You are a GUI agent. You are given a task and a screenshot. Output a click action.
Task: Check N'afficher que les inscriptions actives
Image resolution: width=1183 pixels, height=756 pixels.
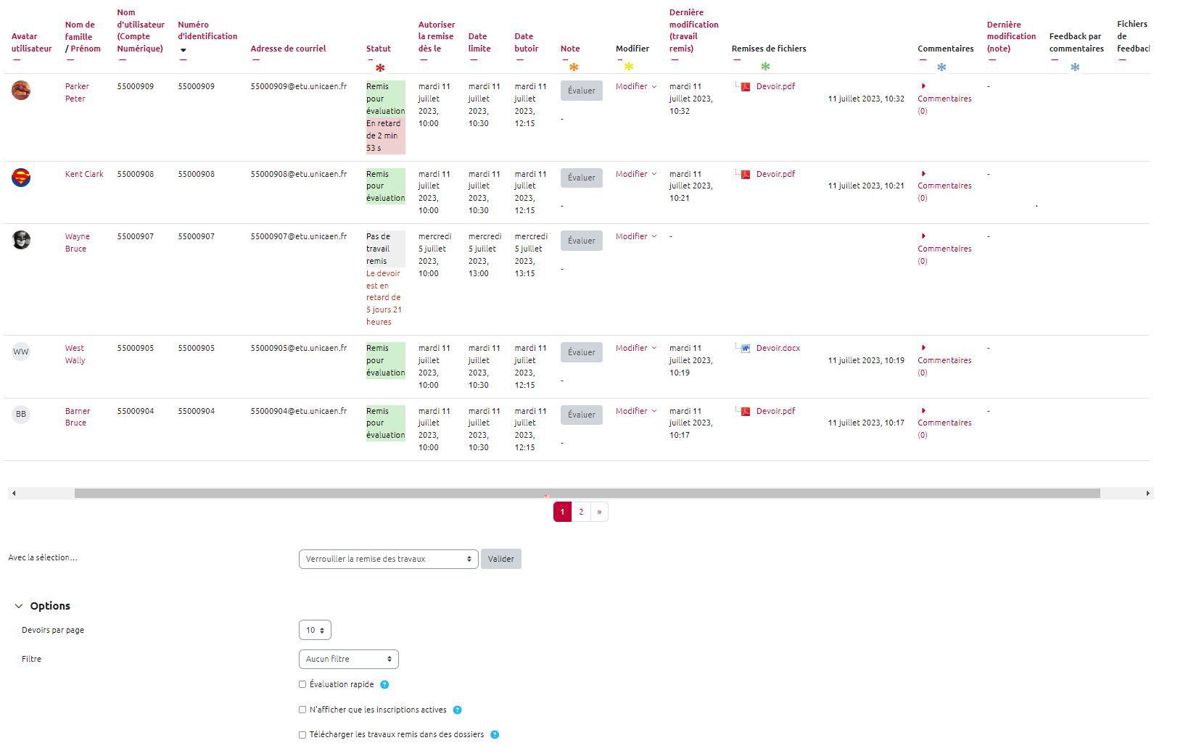pos(302,710)
